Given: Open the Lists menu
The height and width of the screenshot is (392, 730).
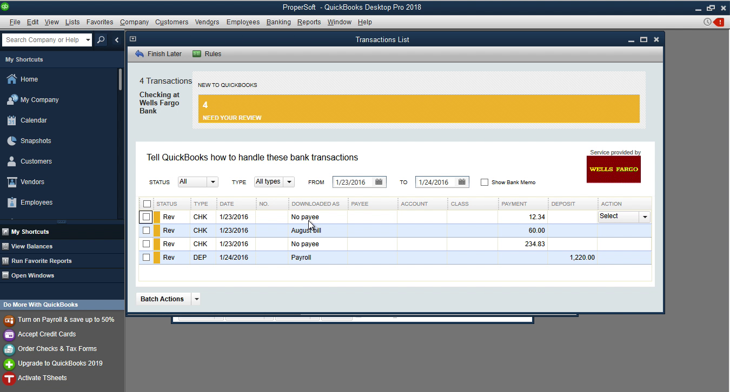Looking at the screenshot, I should 72,22.
